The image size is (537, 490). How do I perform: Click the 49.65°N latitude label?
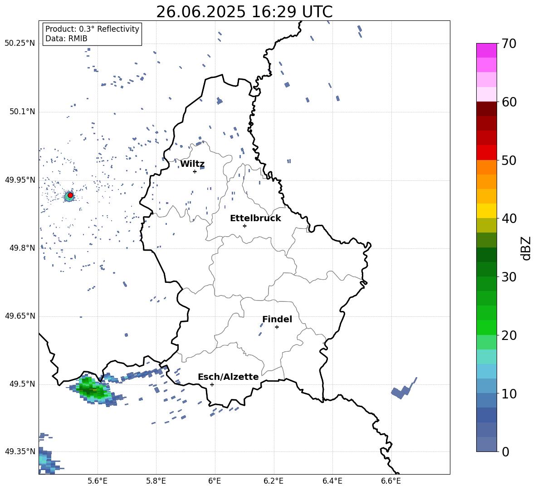[x=20, y=316]
